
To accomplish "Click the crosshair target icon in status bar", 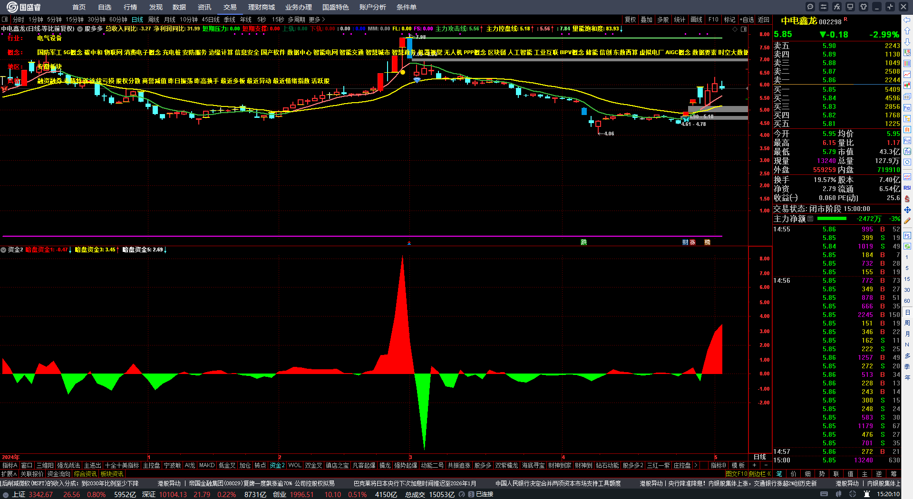I will tap(853, 494).
